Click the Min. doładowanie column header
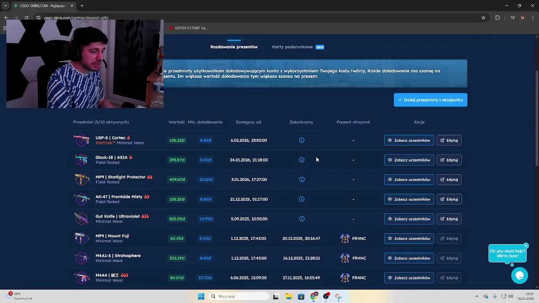 click(x=205, y=122)
